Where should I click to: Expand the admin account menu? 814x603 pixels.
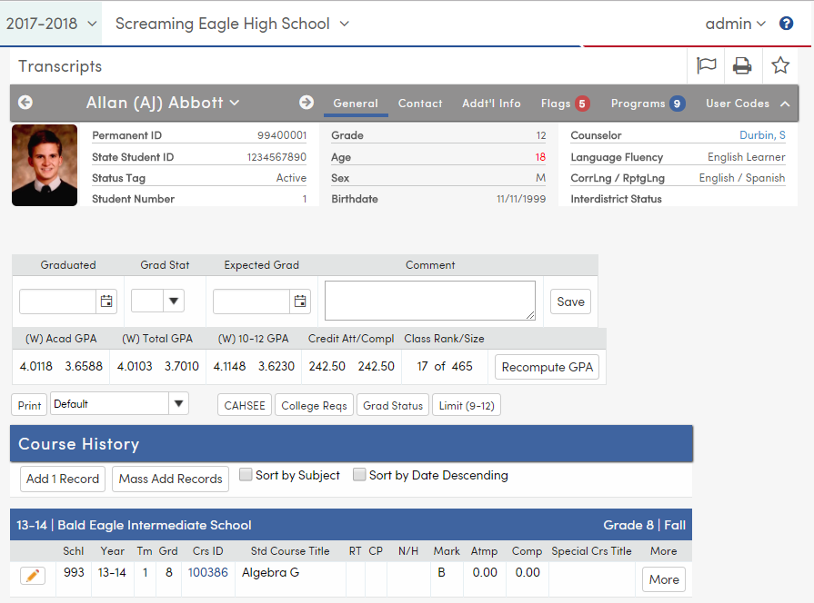click(736, 23)
